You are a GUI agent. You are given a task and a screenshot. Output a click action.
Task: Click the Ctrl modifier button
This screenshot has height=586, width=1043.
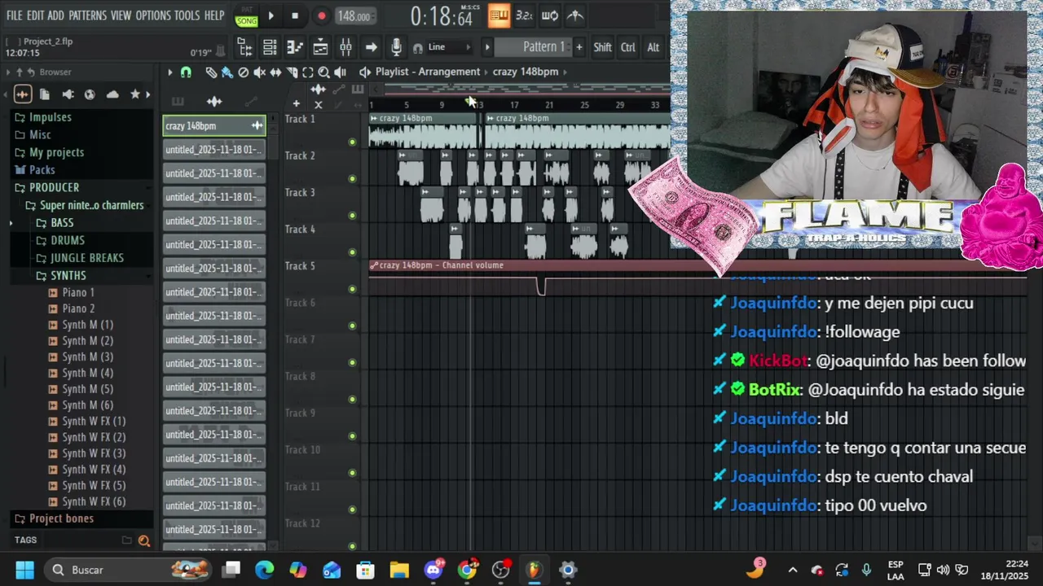(x=628, y=47)
